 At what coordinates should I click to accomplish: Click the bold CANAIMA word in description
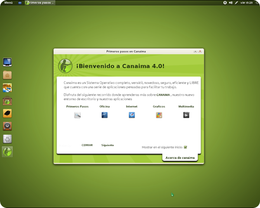(x=163, y=95)
